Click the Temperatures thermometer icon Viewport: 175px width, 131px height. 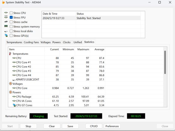(10, 54)
